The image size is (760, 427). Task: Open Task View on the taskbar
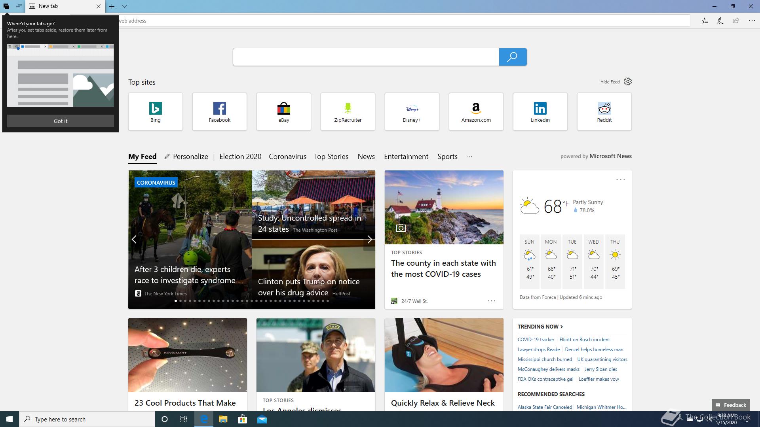(184, 419)
